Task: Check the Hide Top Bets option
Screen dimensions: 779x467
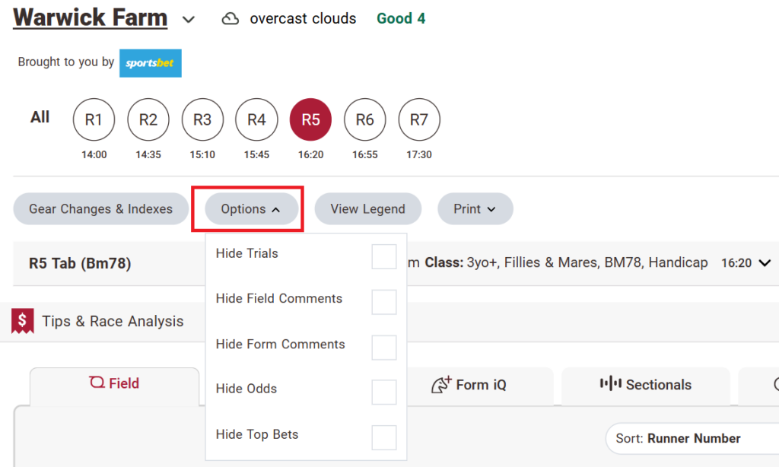Action: coord(384,437)
